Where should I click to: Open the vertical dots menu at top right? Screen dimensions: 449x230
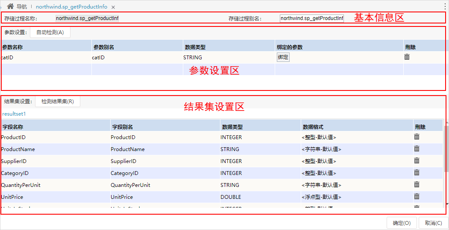tap(445, 6)
